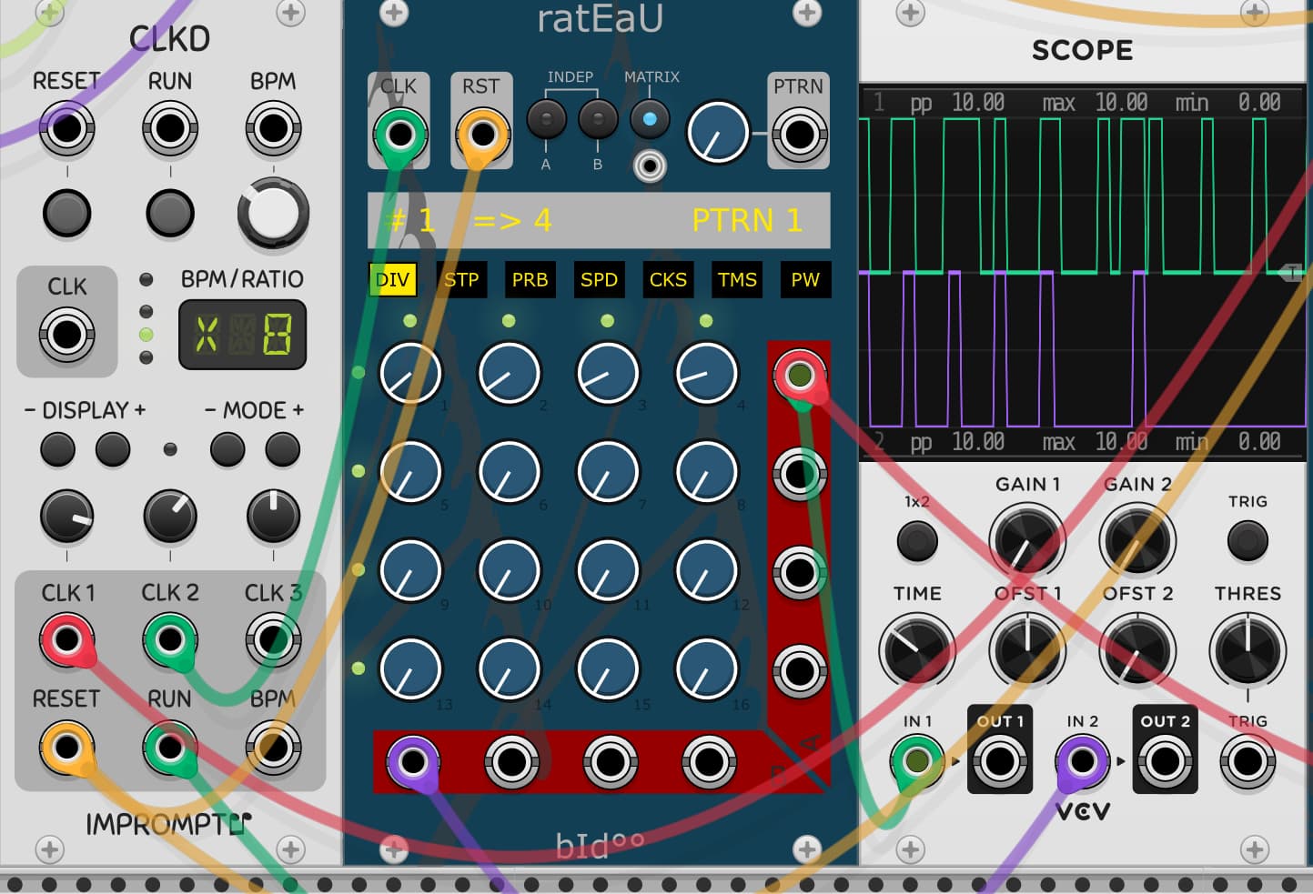The image size is (1313, 894).
Task: Select the CKS tab on ratEaU
Action: 668,279
